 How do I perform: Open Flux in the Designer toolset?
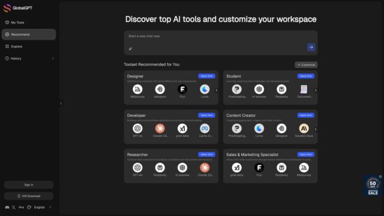[x=182, y=89]
